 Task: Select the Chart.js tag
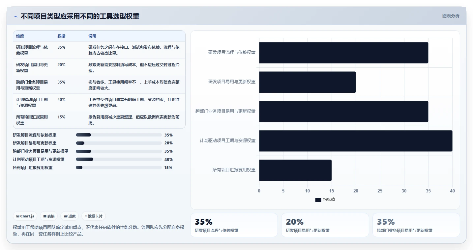tap(25, 216)
